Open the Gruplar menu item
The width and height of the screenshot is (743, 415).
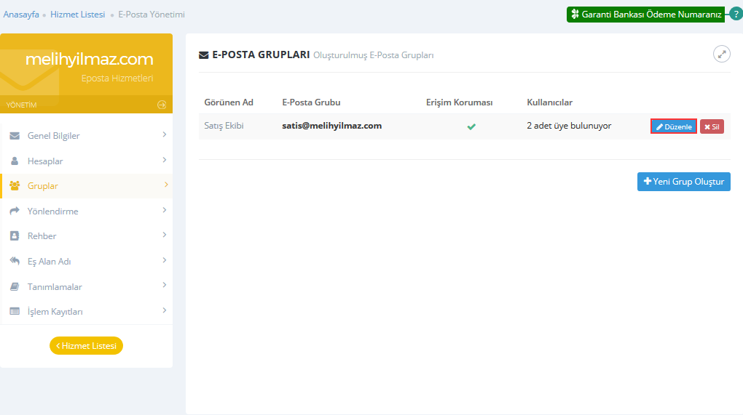tap(43, 186)
